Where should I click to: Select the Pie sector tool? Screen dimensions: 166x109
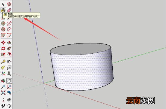pos(3,35)
